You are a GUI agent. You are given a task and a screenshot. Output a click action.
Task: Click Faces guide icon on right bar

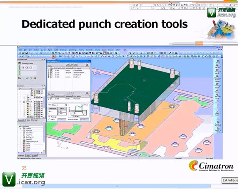point(217,91)
